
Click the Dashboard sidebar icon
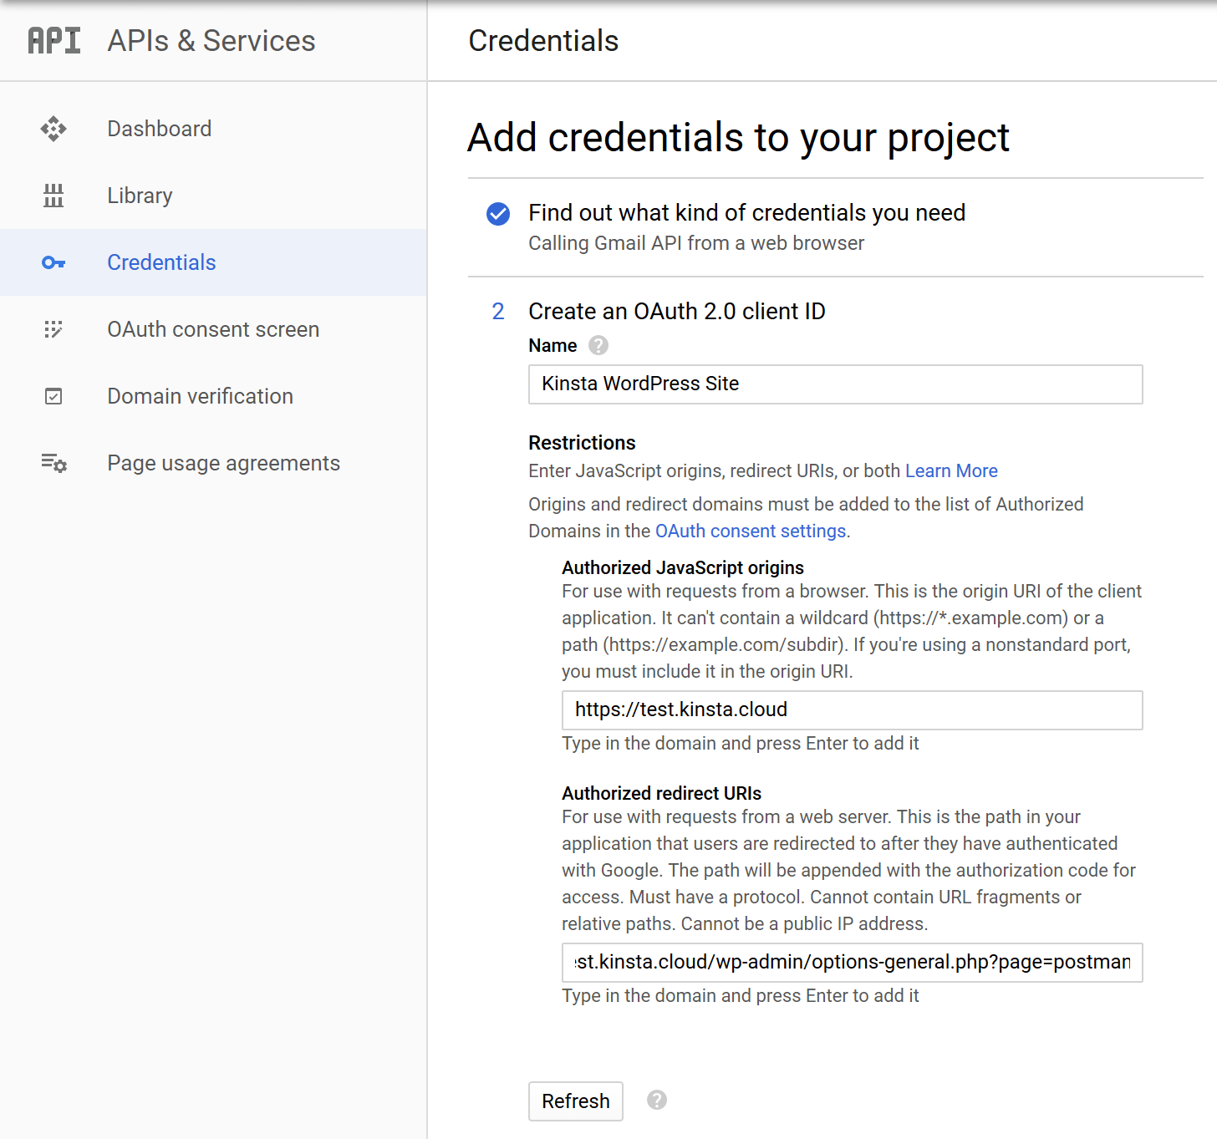tap(53, 129)
